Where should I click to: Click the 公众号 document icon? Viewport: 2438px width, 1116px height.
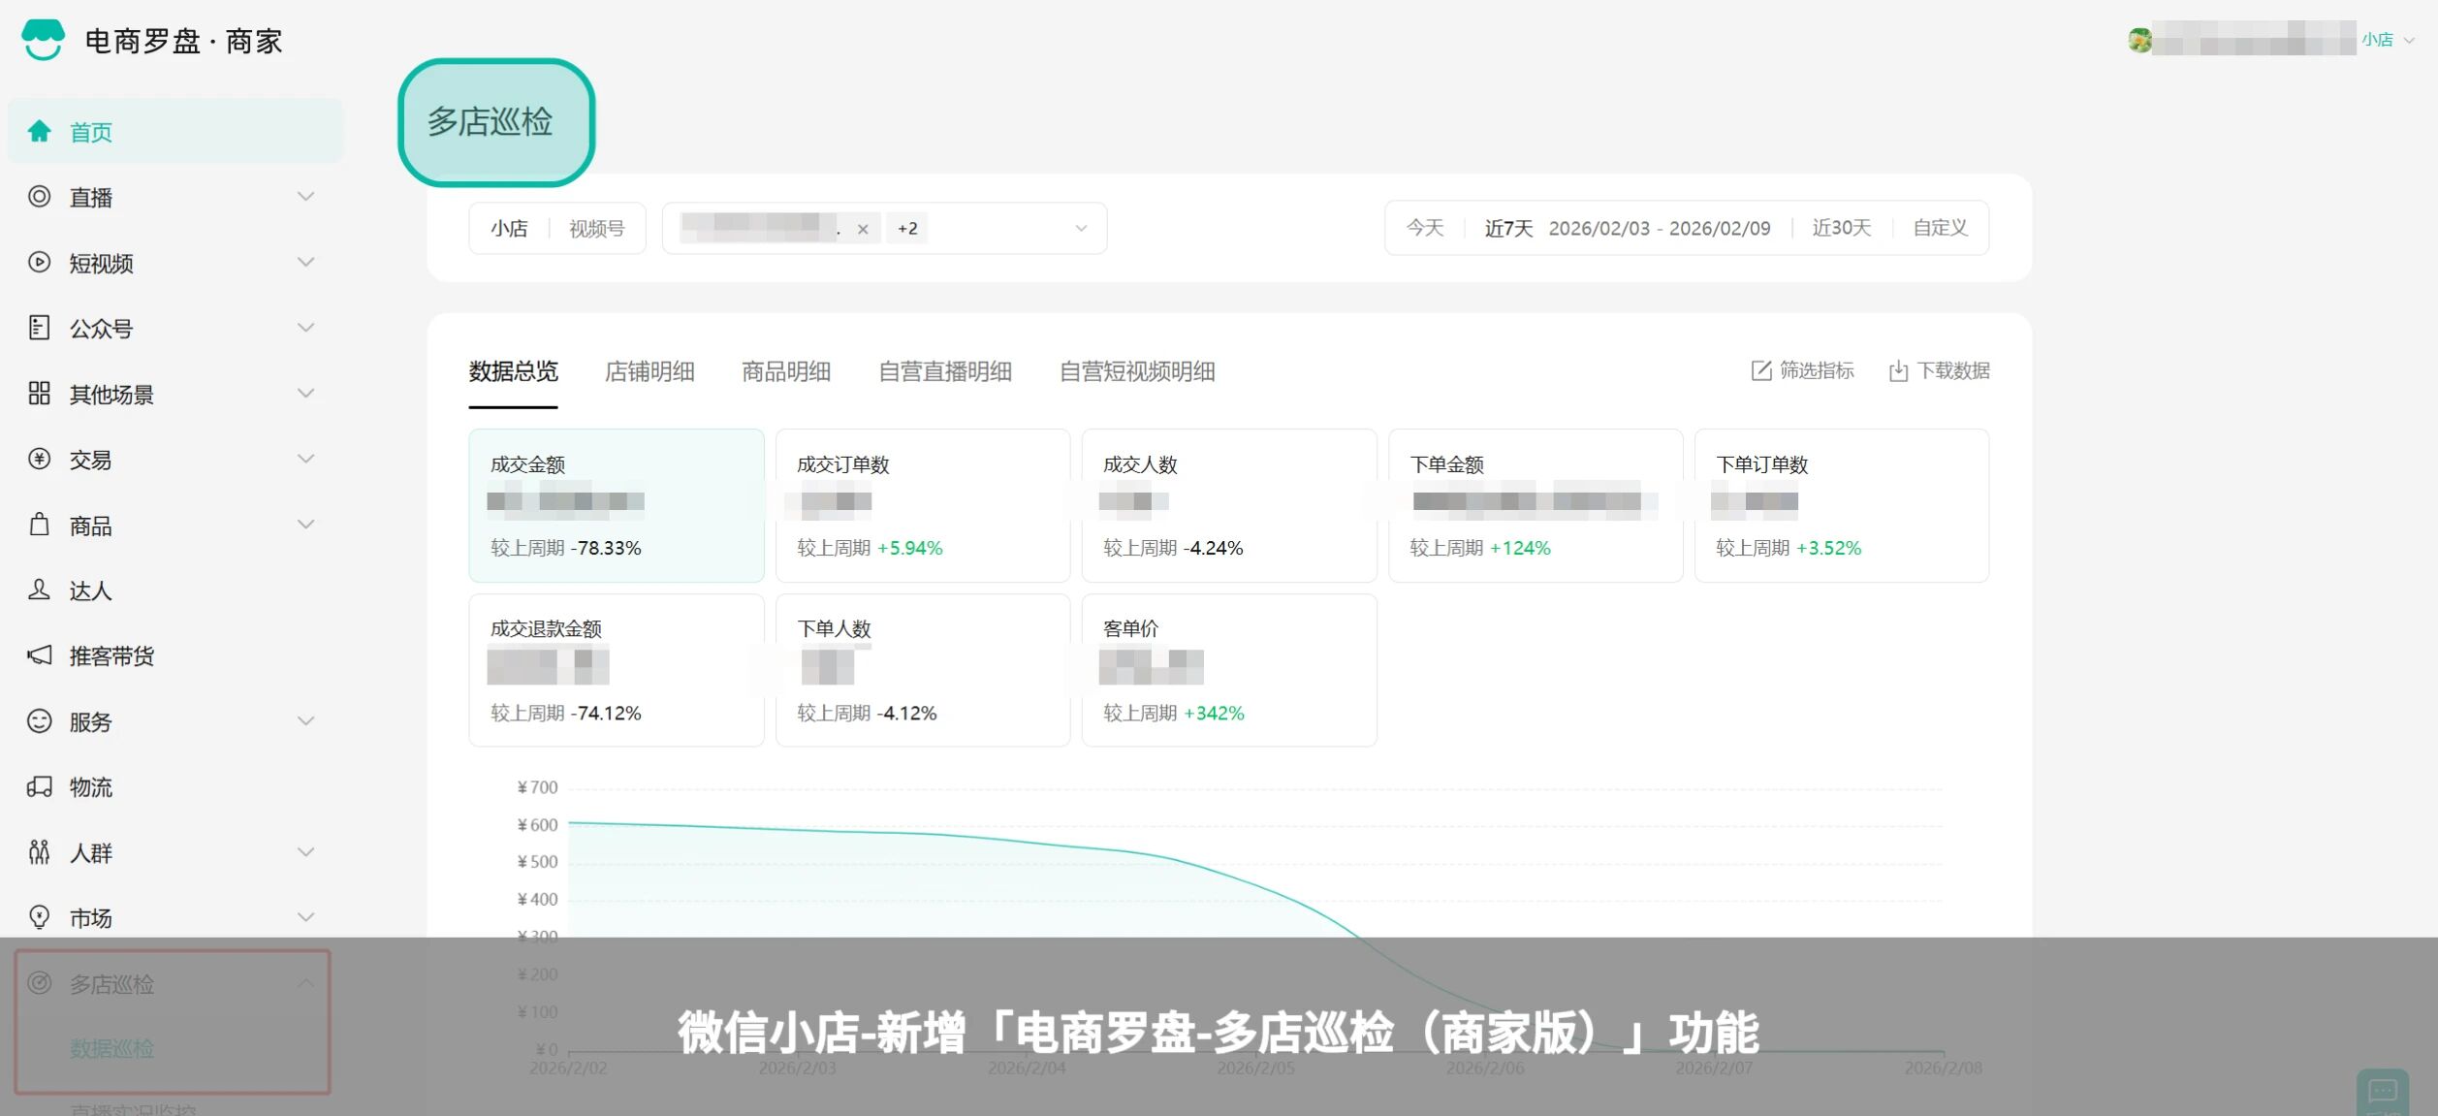click(39, 328)
